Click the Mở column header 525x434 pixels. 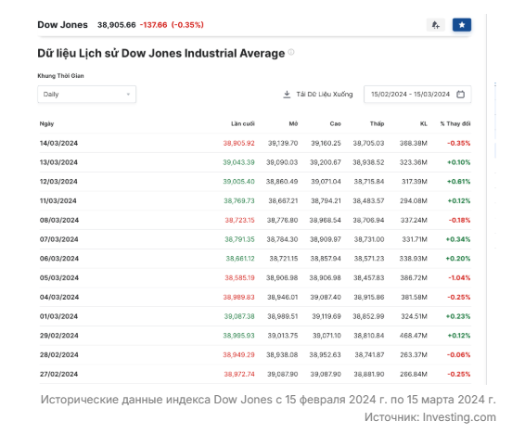click(293, 124)
